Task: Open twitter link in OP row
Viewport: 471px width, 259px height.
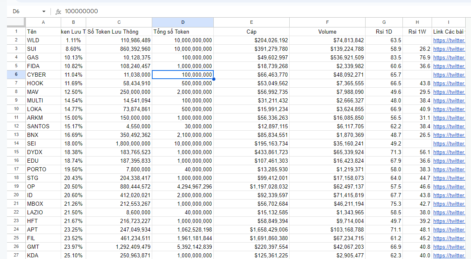Action: click(449, 187)
